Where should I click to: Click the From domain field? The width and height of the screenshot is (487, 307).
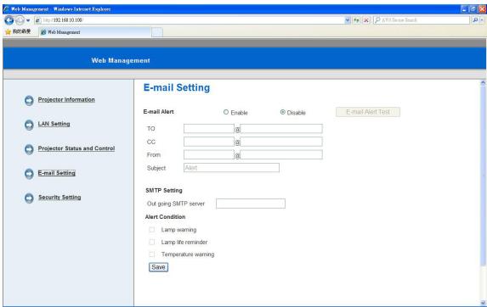[281, 154]
